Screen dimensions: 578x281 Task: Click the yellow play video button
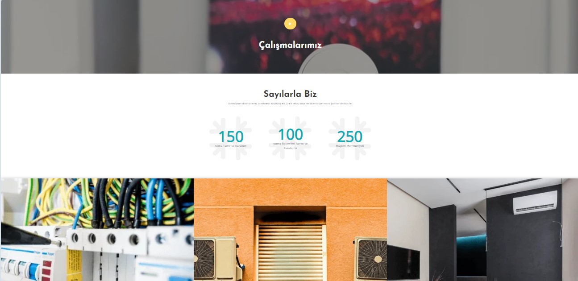click(x=290, y=24)
